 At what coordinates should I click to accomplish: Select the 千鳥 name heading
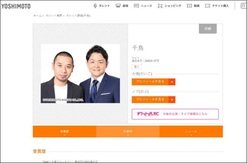(x=138, y=48)
